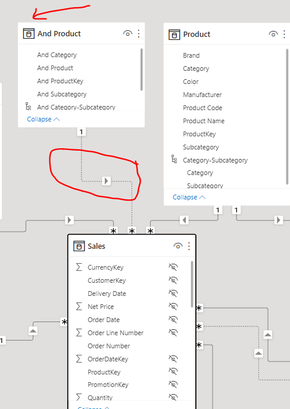
Task: Click the And Product table scrollbar
Action: (x=142, y=70)
